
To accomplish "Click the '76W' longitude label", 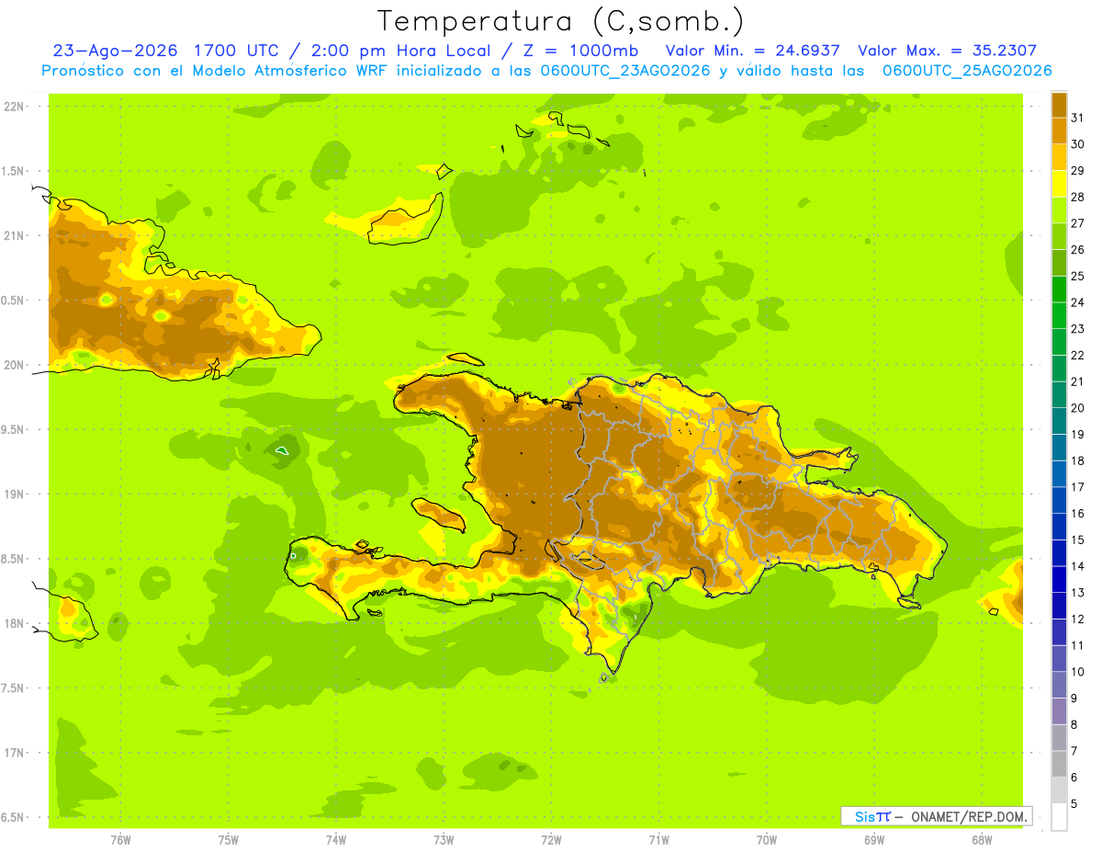I will pyautogui.click(x=120, y=839).
